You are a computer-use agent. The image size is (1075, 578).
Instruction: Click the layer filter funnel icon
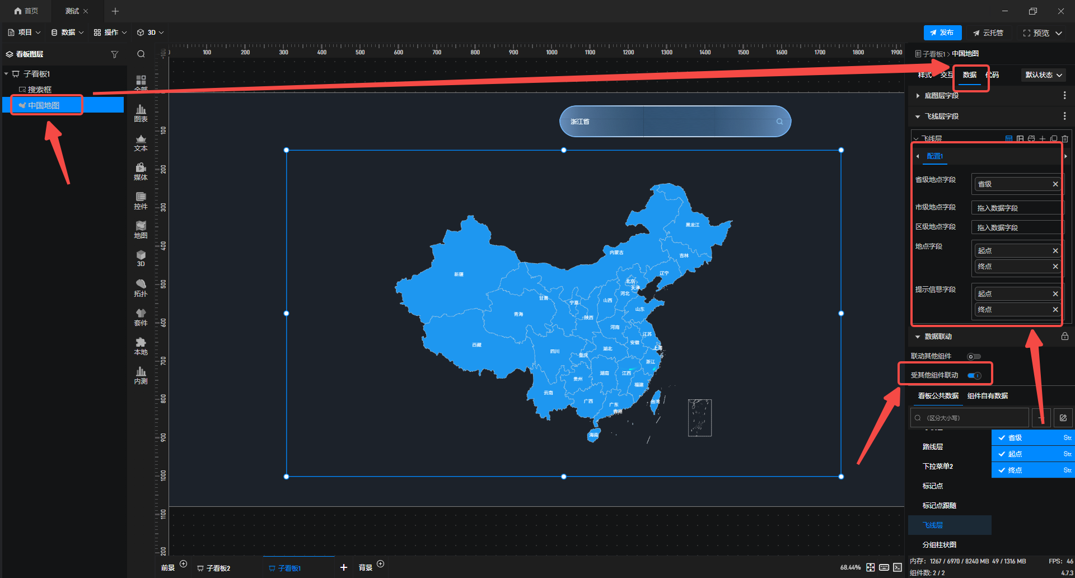115,54
